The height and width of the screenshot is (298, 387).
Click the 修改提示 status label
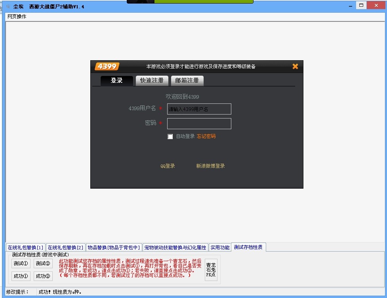17,292
